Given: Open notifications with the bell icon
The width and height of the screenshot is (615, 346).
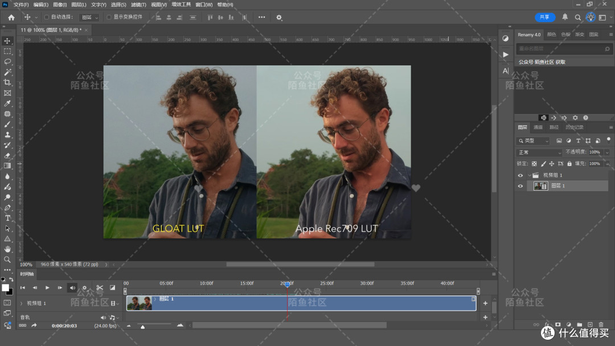Looking at the screenshot, I should click(x=565, y=17).
